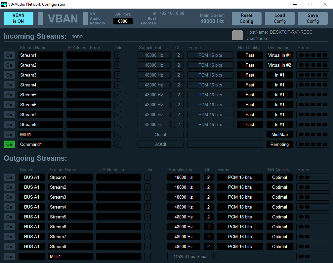Select BUS A1 source for outgoing Stream1
333x263 pixels.
point(32,177)
